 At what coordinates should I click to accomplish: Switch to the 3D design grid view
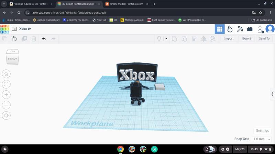(x=220, y=29)
